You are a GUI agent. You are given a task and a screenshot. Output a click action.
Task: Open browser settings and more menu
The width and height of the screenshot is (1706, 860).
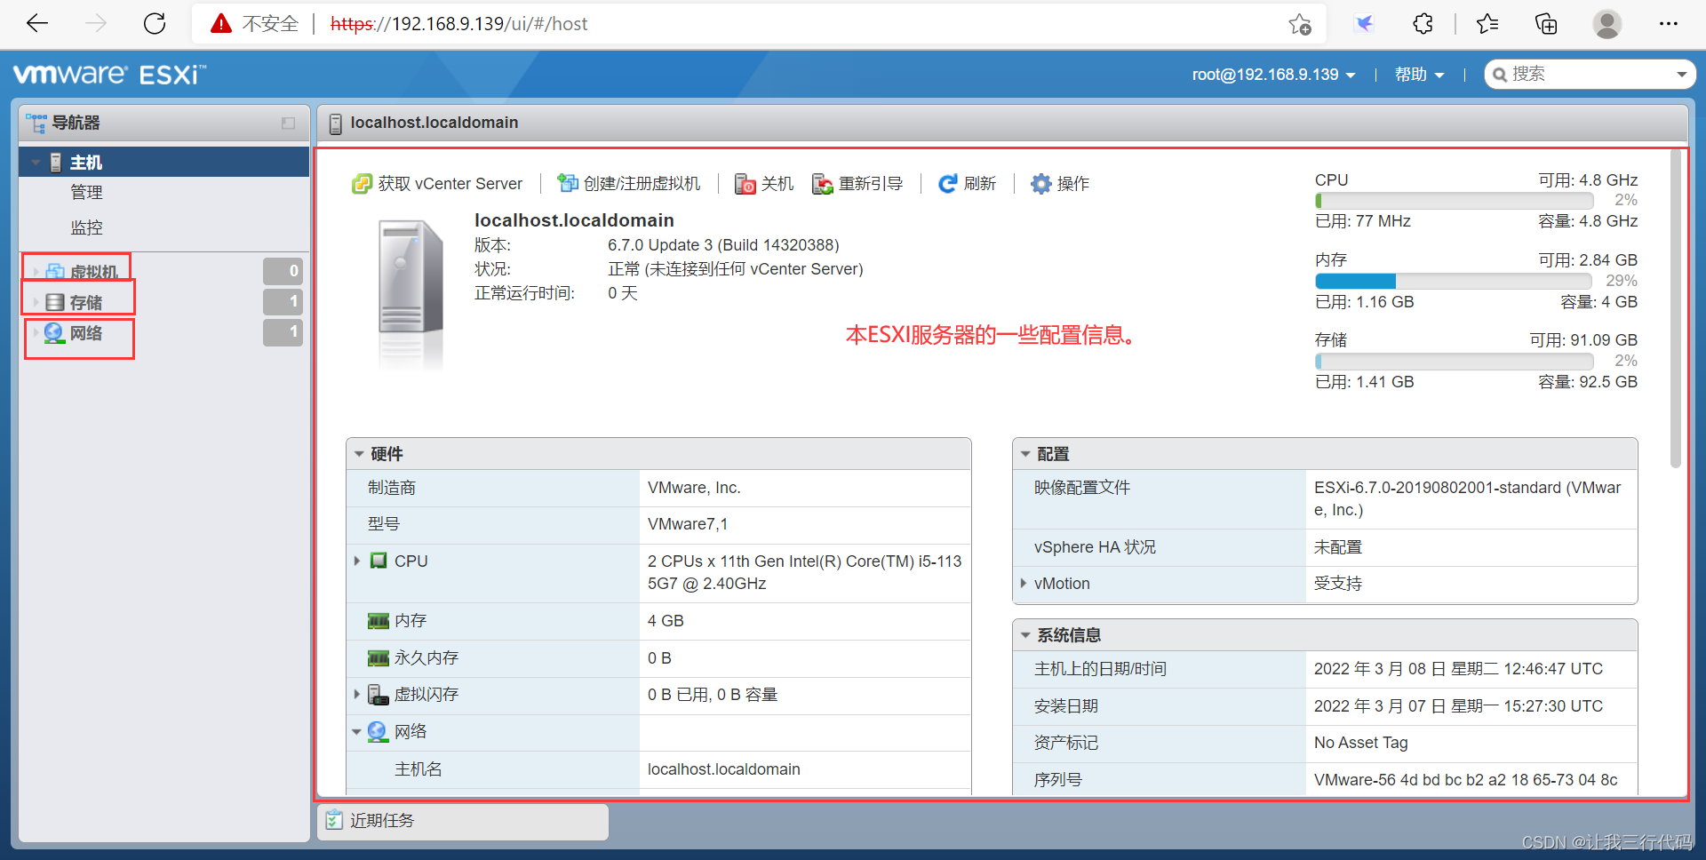1669,24
